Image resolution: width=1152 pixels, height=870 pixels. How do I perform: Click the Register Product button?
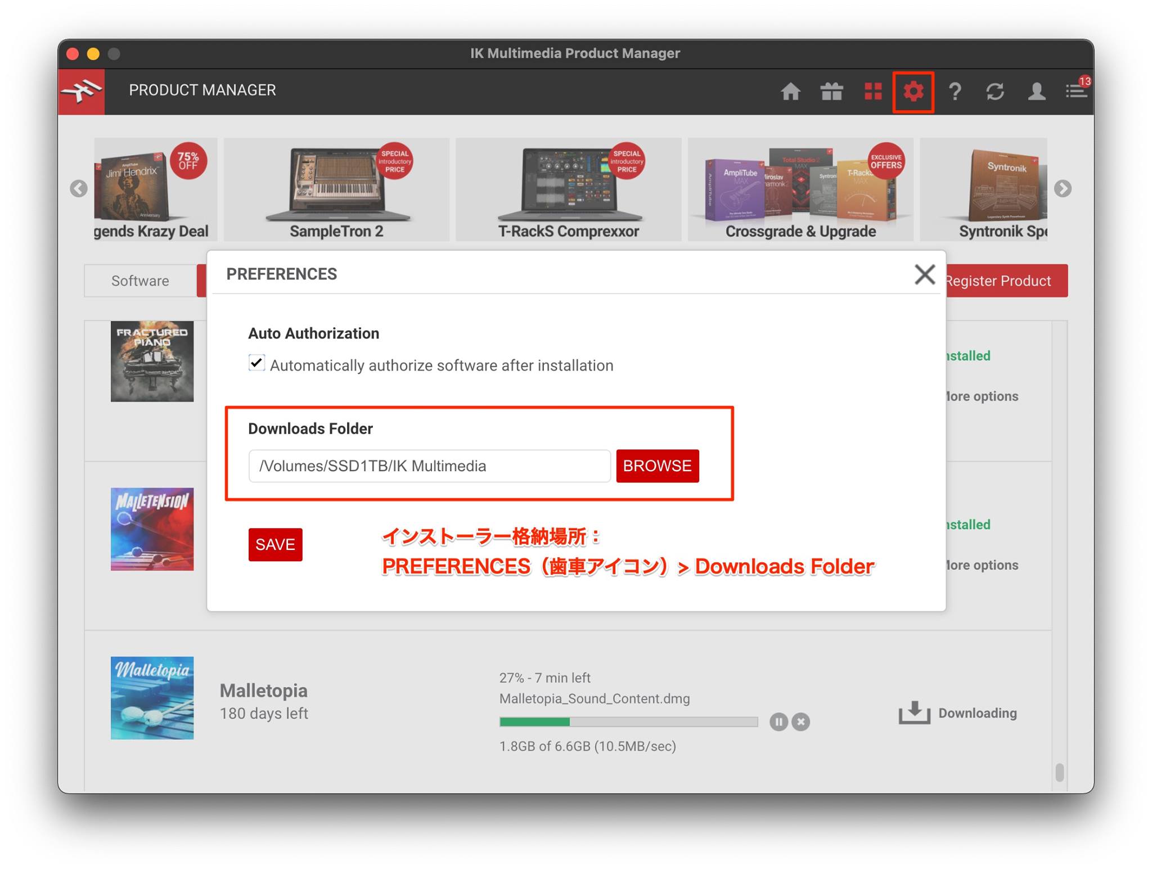pyautogui.click(x=1006, y=281)
